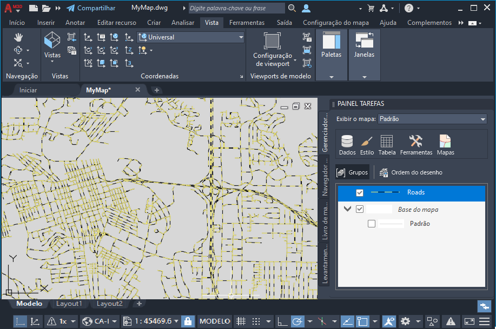Click the Ordem do desenho button
Screen dimensions: 496x329
(x=411, y=172)
